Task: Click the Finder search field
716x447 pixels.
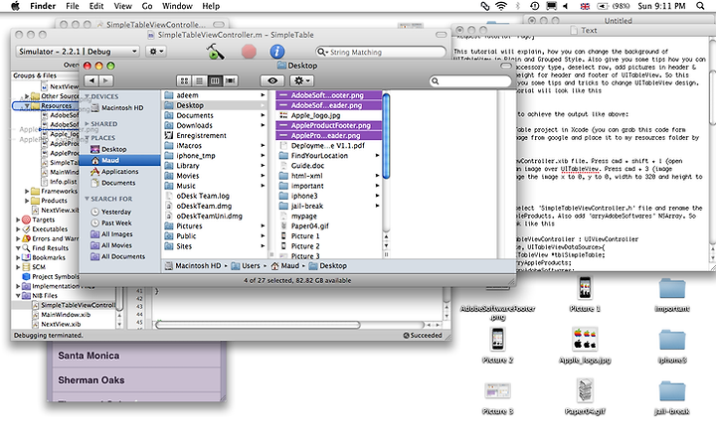Action: 470,80
